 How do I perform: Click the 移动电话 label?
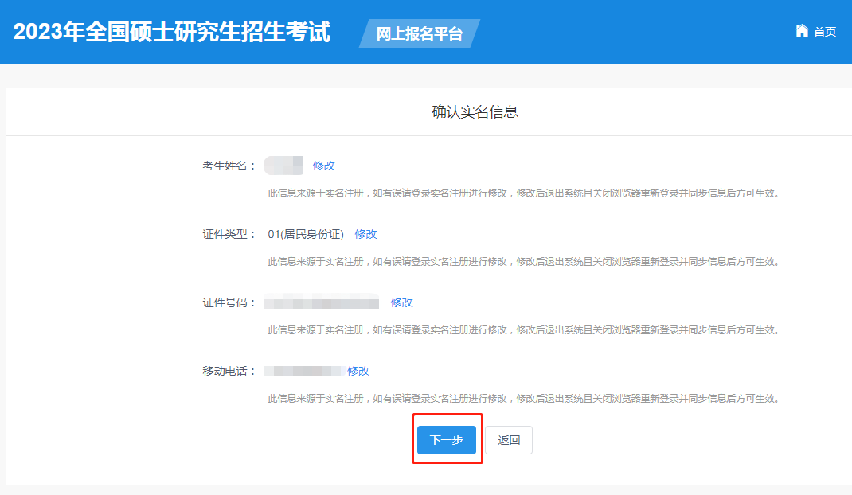(x=229, y=371)
